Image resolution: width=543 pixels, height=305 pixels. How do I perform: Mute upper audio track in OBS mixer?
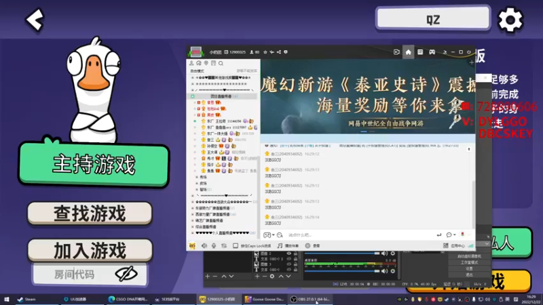(x=384, y=253)
